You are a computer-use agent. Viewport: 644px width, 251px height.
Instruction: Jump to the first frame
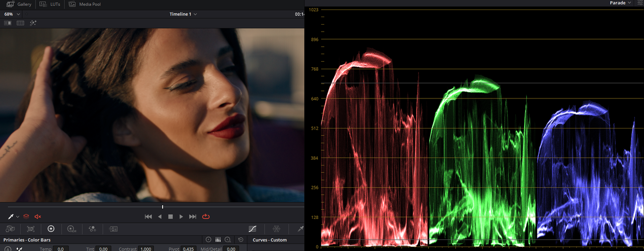click(x=148, y=216)
